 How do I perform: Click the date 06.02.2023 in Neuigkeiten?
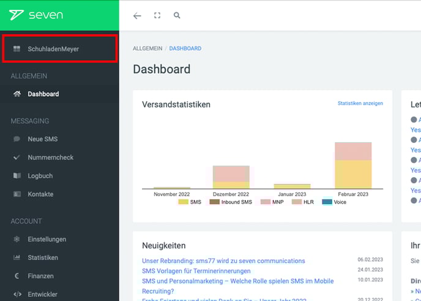(x=370, y=259)
